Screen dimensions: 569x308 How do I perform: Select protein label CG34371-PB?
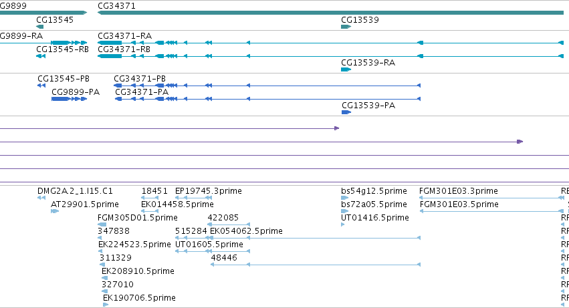[x=140, y=78]
